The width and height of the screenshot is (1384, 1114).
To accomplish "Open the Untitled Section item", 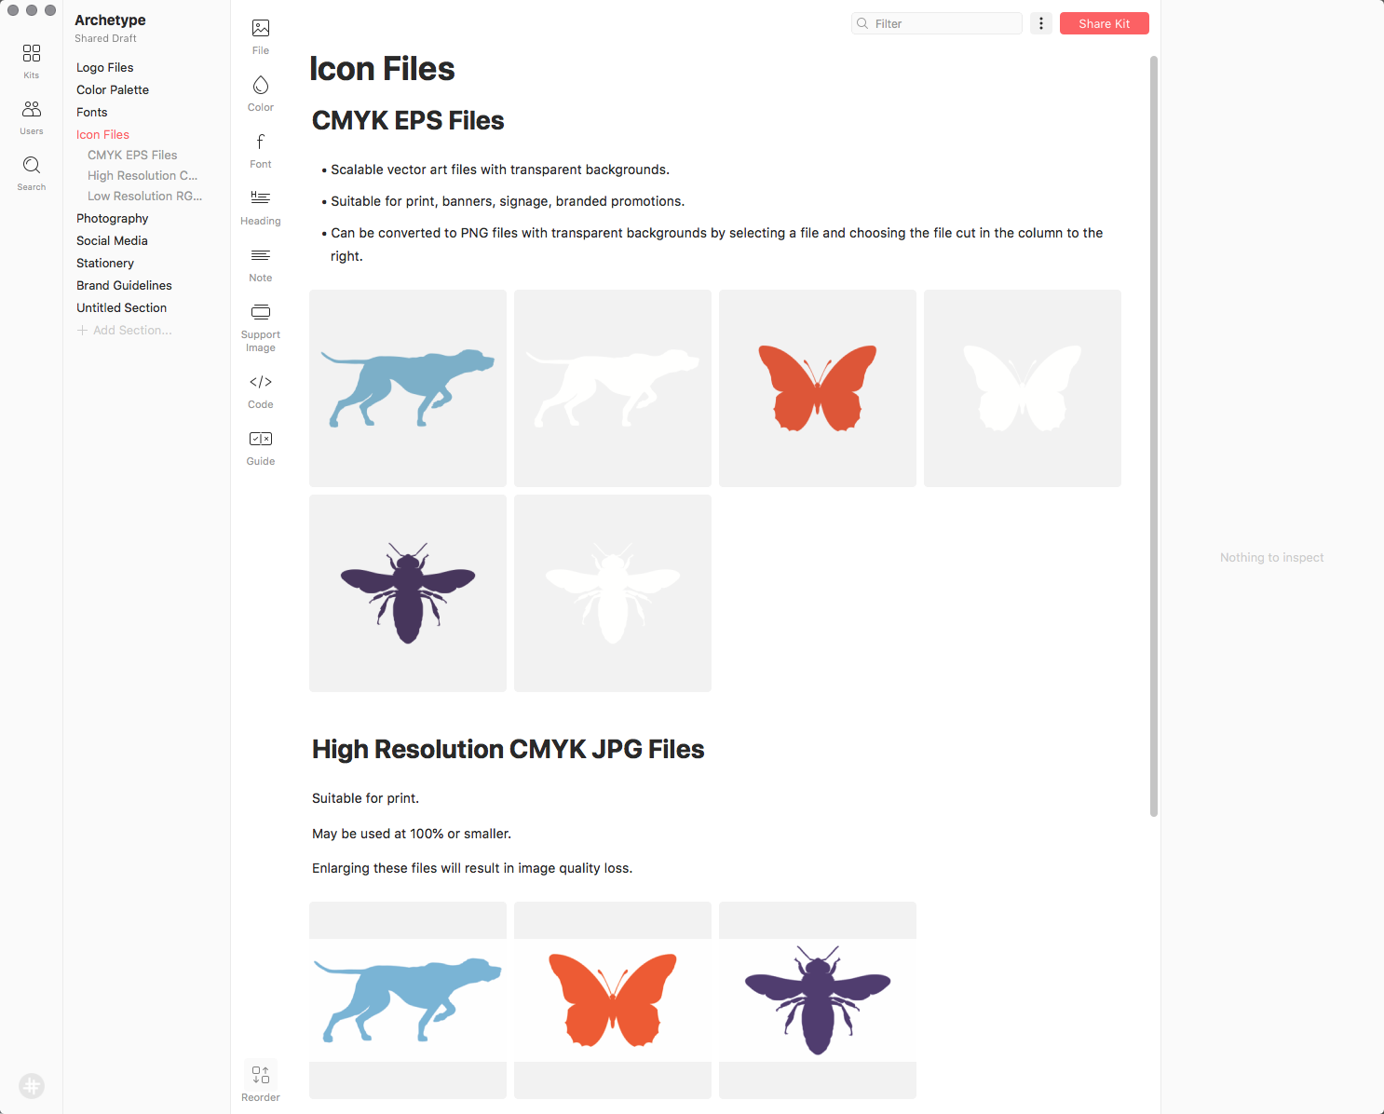I will point(121,307).
